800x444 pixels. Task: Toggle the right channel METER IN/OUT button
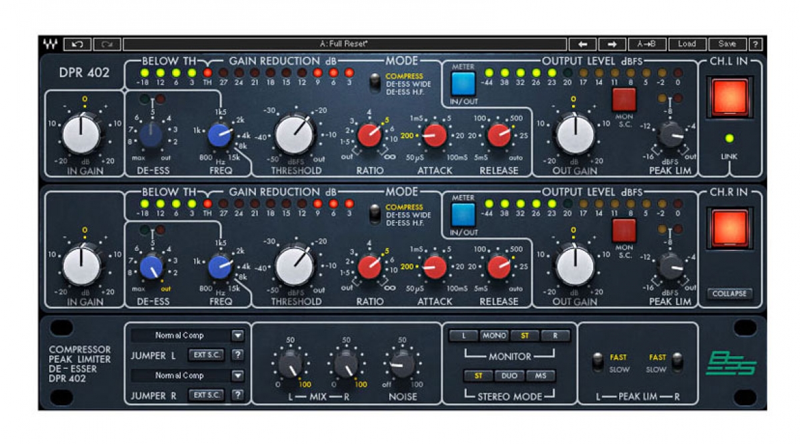click(x=463, y=214)
